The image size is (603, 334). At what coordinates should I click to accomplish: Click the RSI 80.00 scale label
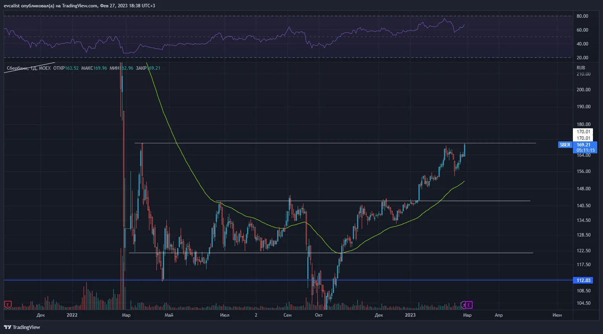pyautogui.click(x=582, y=16)
